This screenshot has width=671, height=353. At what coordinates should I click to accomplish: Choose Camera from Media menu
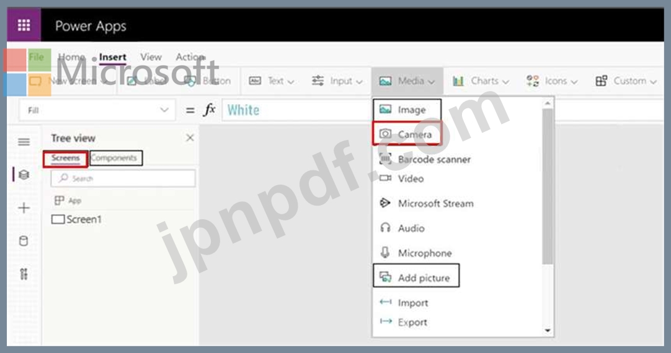point(407,134)
